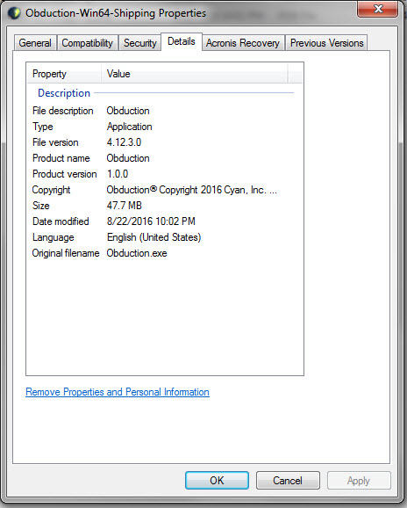This screenshot has height=508, width=407.
Task: Click the Cancel button
Action: click(x=288, y=480)
